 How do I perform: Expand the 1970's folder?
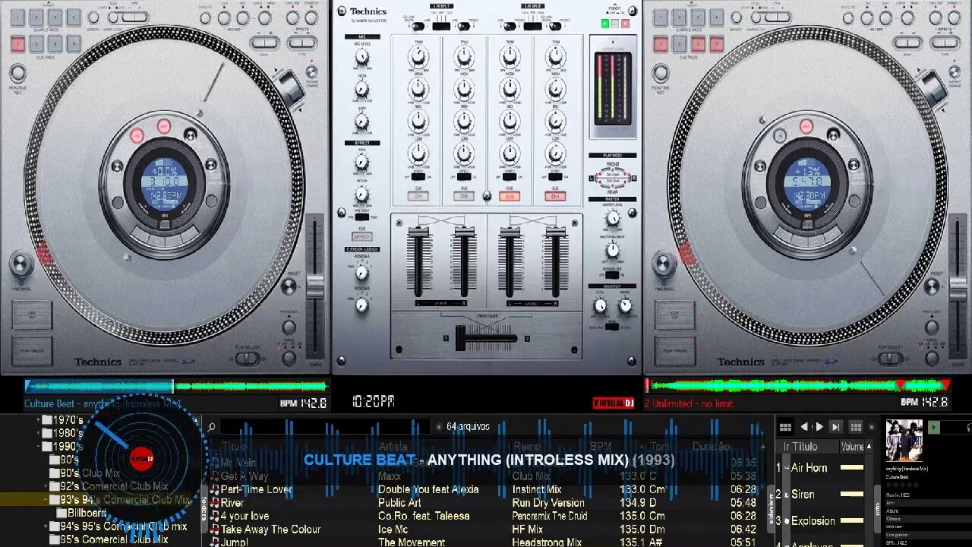coord(39,419)
